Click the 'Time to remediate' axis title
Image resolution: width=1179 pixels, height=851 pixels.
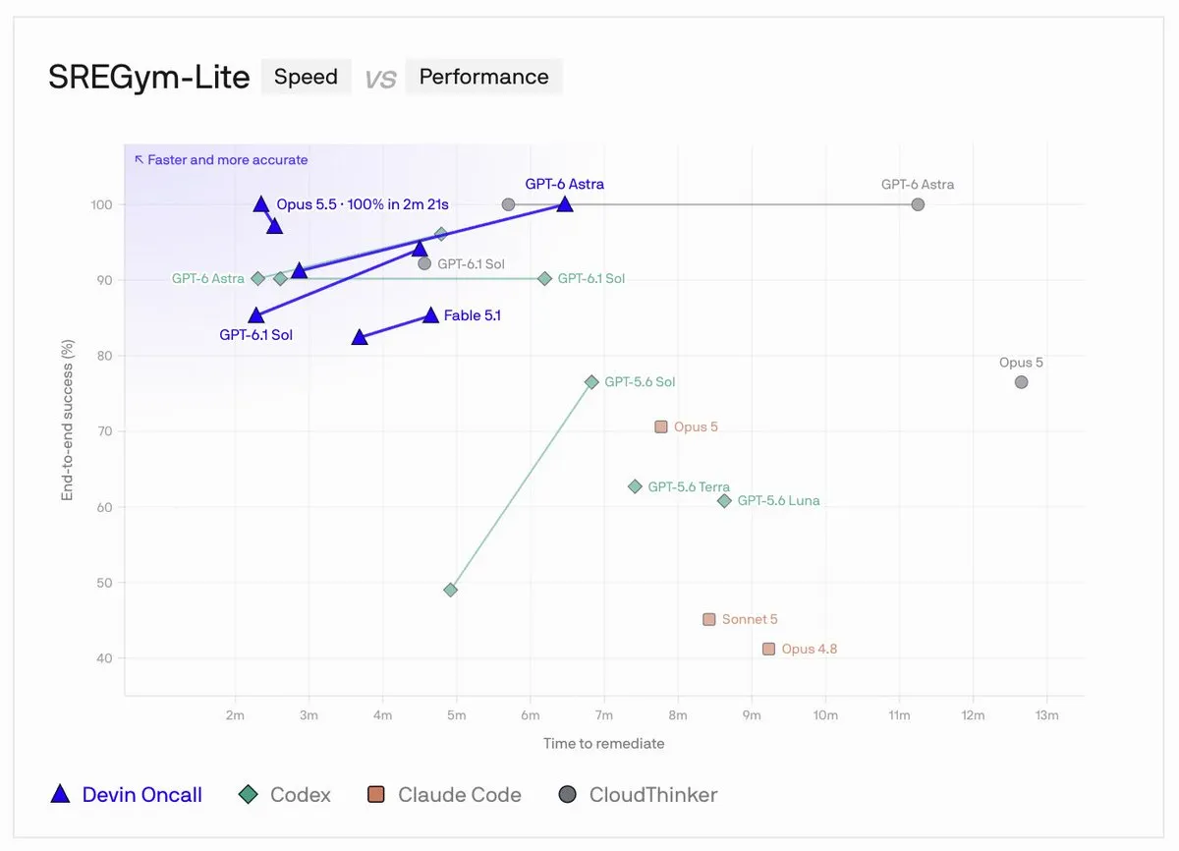pos(603,743)
